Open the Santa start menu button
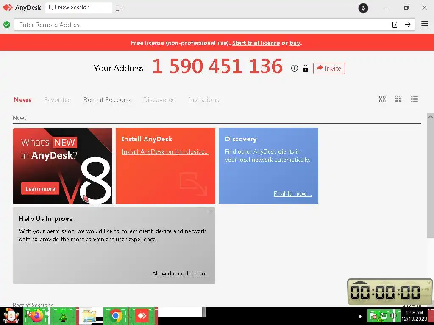Image resolution: width=434 pixels, height=325 pixels. (x=11, y=317)
